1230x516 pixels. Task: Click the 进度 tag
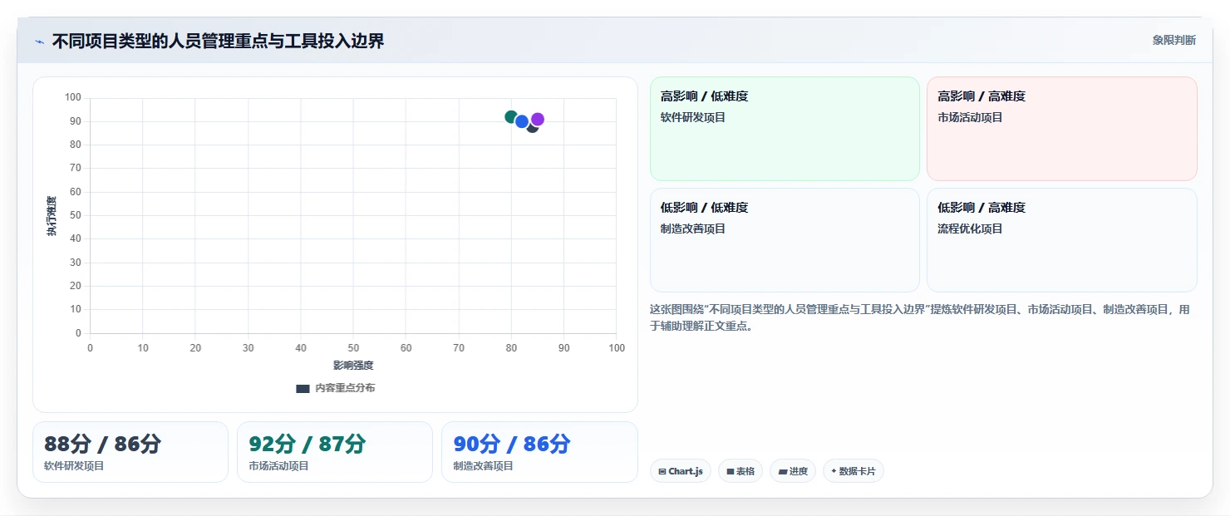coord(793,471)
